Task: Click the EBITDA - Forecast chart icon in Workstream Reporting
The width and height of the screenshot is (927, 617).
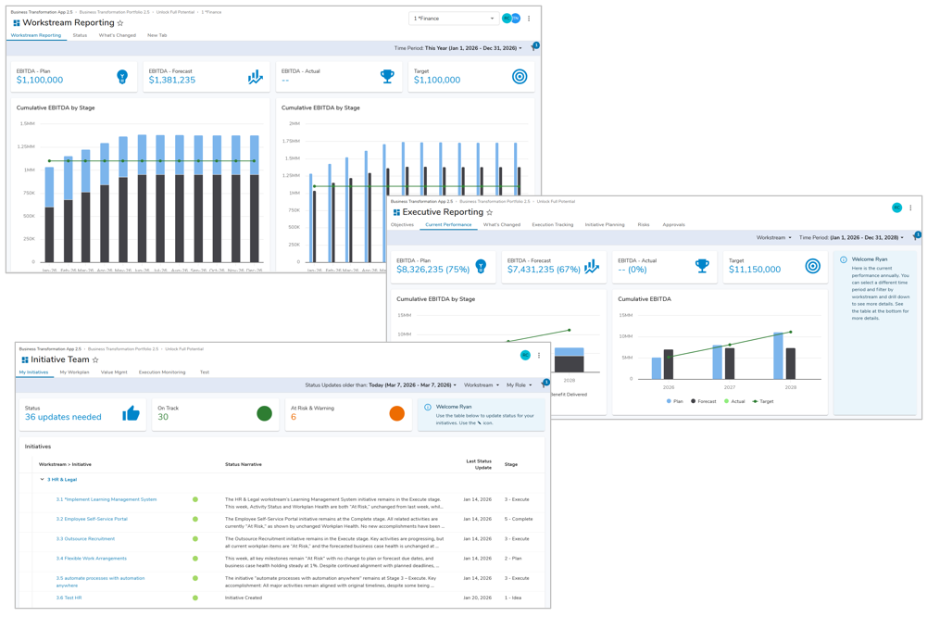Action: tap(255, 78)
